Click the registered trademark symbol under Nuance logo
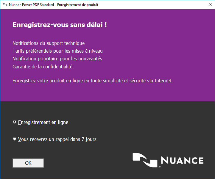 tap(160, 167)
